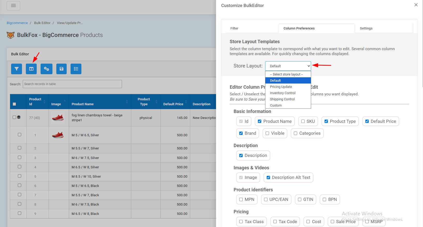Click shoe thumbnail in row 77
423x227 pixels.
point(58,118)
